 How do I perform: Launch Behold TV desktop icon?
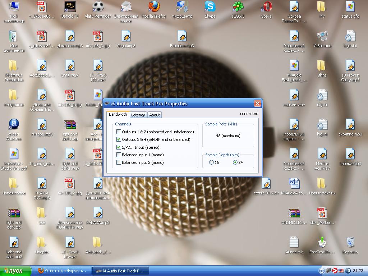70,7
